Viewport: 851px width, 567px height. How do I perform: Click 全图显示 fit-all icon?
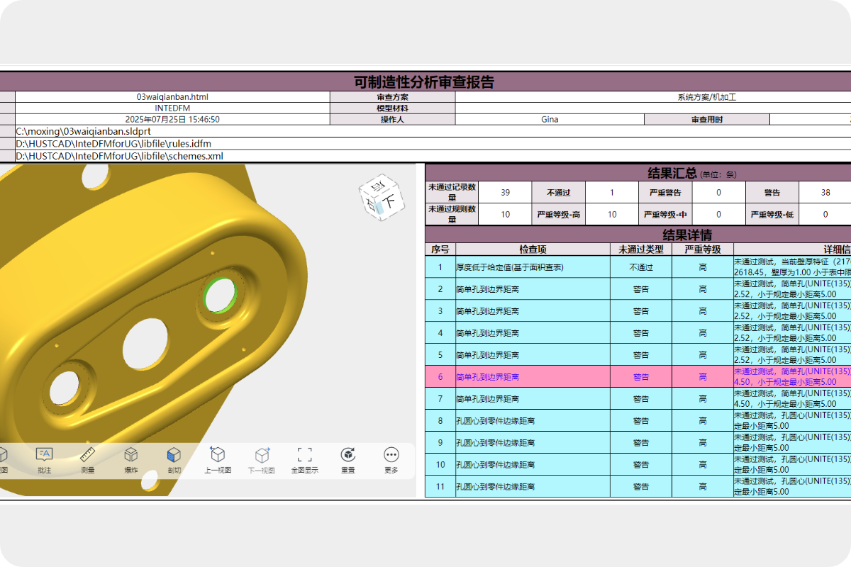pyautogui.click(x=304, y=460)
